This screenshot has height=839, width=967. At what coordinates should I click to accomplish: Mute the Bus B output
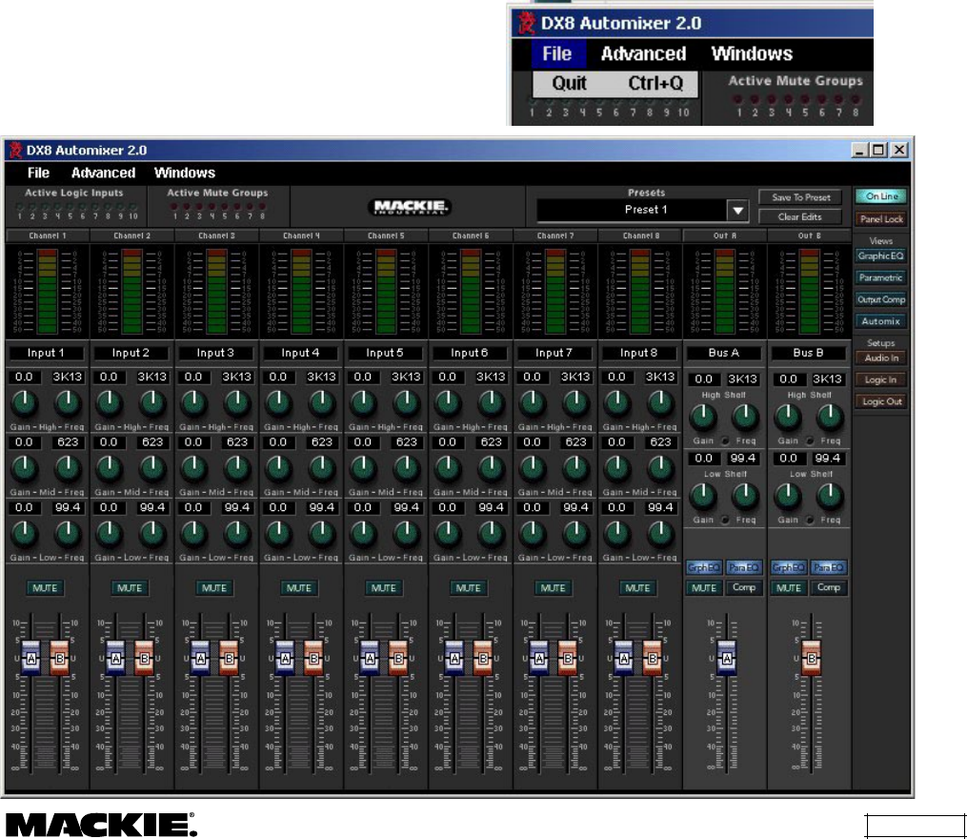[788, 587]
